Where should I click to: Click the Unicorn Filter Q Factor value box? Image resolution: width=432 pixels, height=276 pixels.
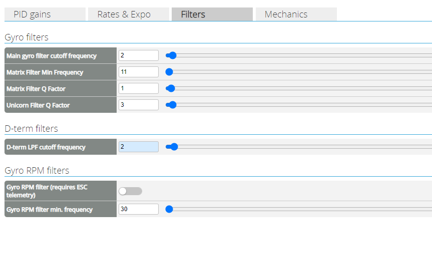pyautogui.click(x=139, y=105)
